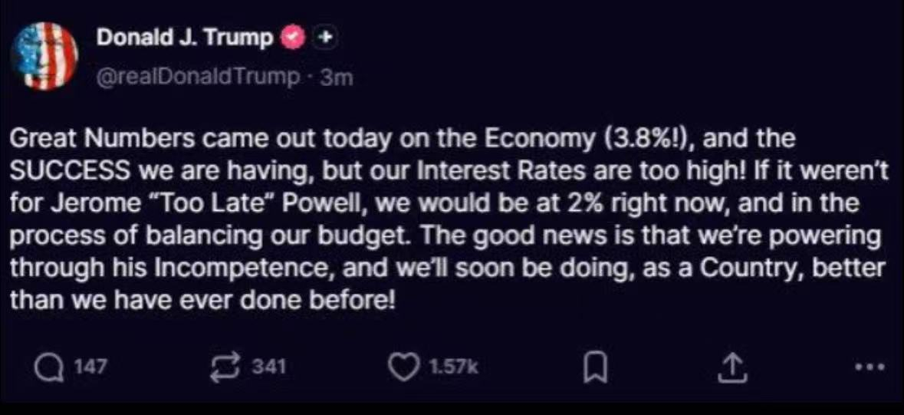Open the three-dot more options menu

coord(869,368)
